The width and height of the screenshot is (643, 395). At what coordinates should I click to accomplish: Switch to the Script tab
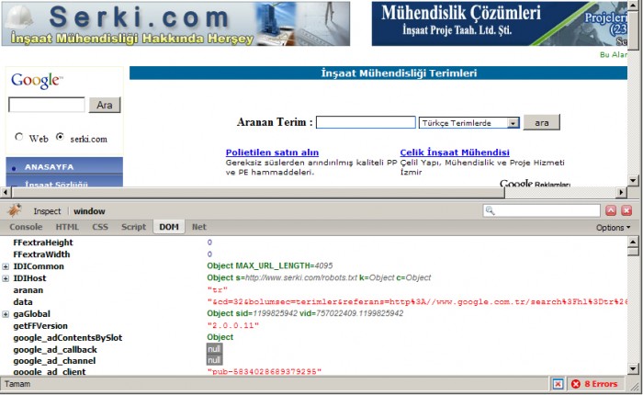click(x=133, y=227)
